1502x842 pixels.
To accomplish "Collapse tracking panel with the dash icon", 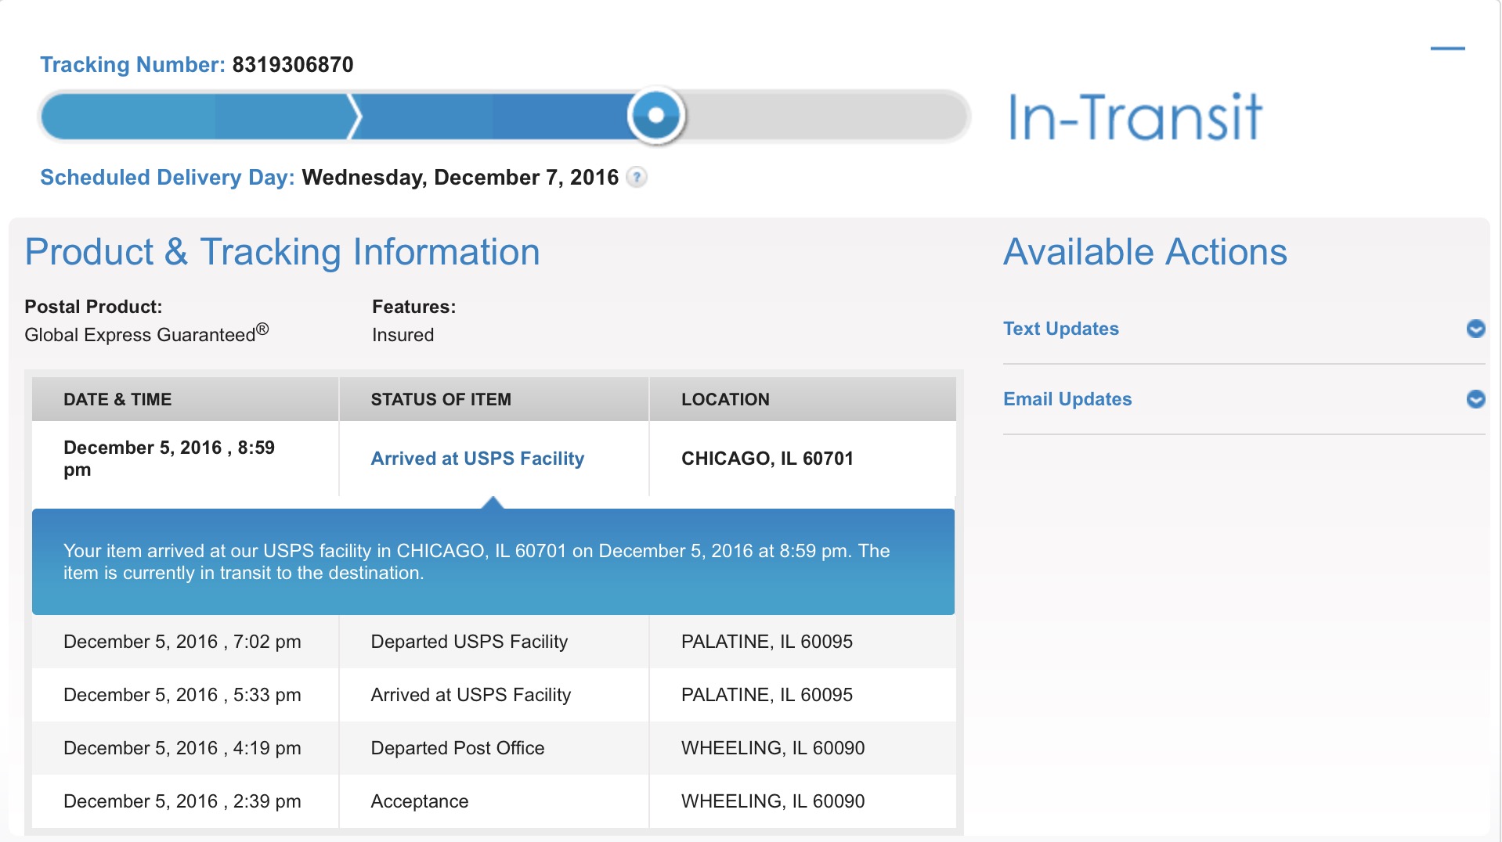I will 1447,49.
